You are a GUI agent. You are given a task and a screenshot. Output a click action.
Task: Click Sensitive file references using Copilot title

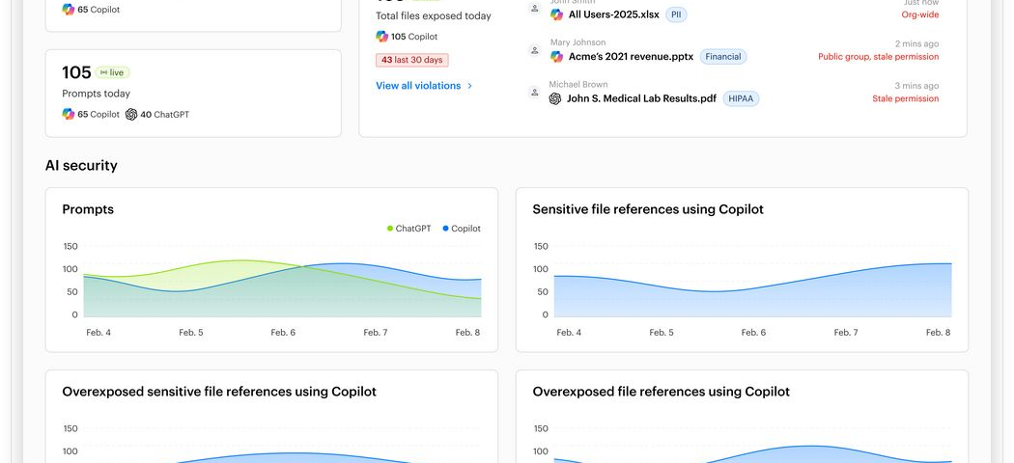click(648, 210)
